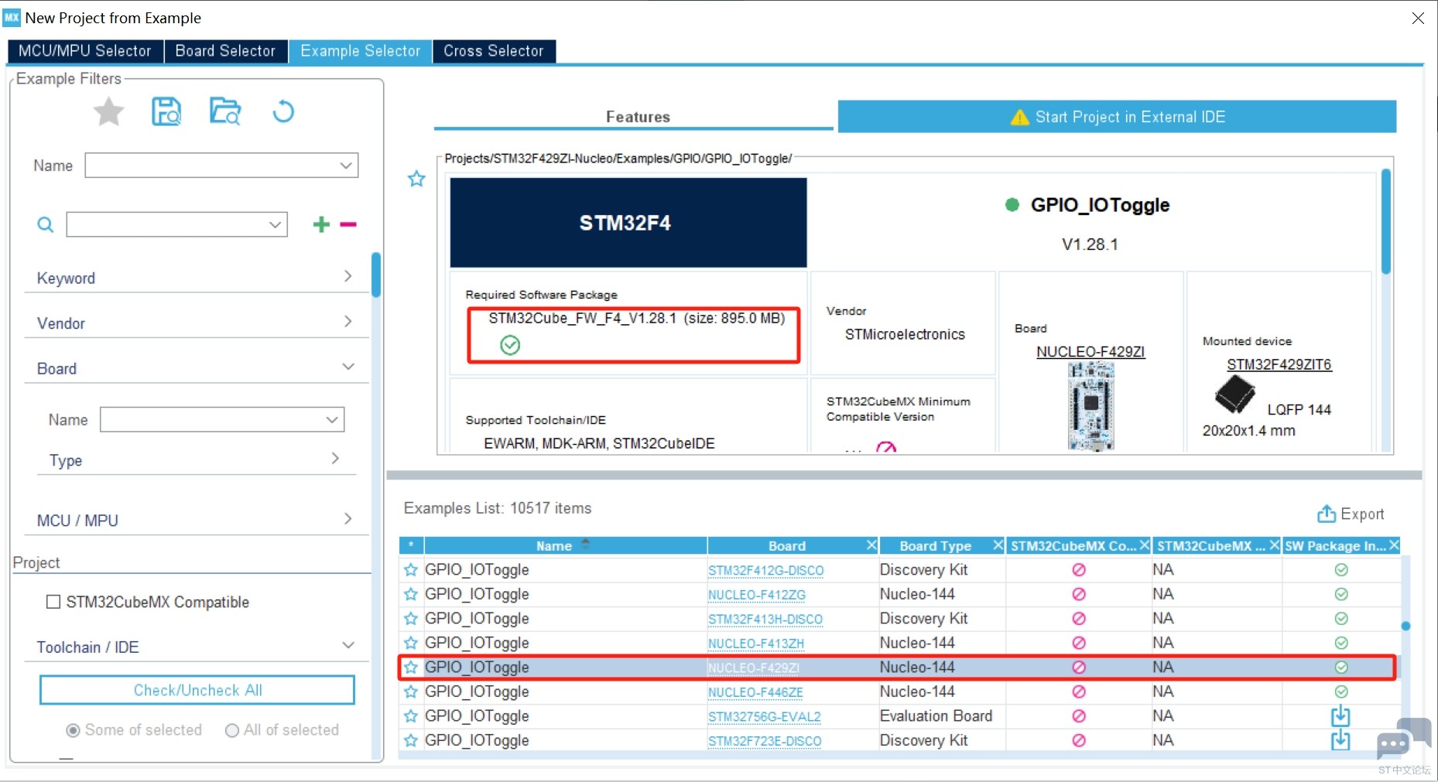Click the Features panel vertical scrollbar
1438x782 pixels.
coord(1386,222)
